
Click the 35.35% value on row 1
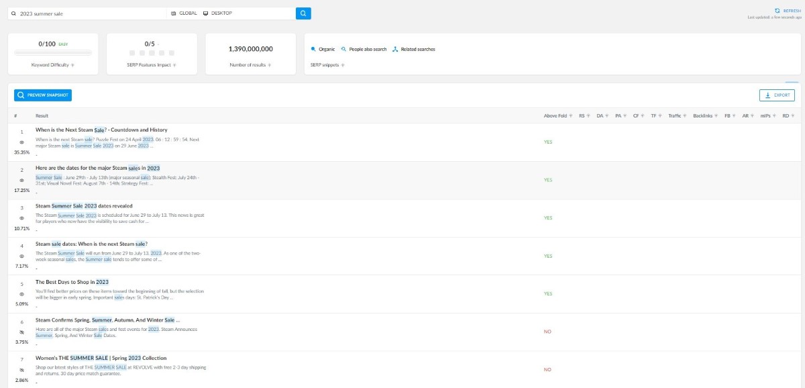21,152
